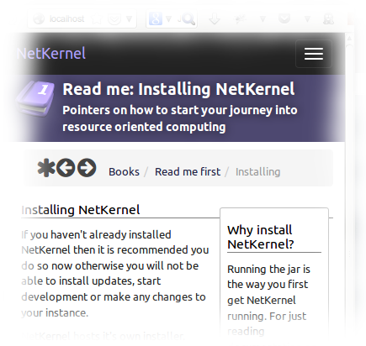This screenshot has height=346, width=366.
Task: Click the Pocket icon in the address bar
Action: tap(114, 19)
